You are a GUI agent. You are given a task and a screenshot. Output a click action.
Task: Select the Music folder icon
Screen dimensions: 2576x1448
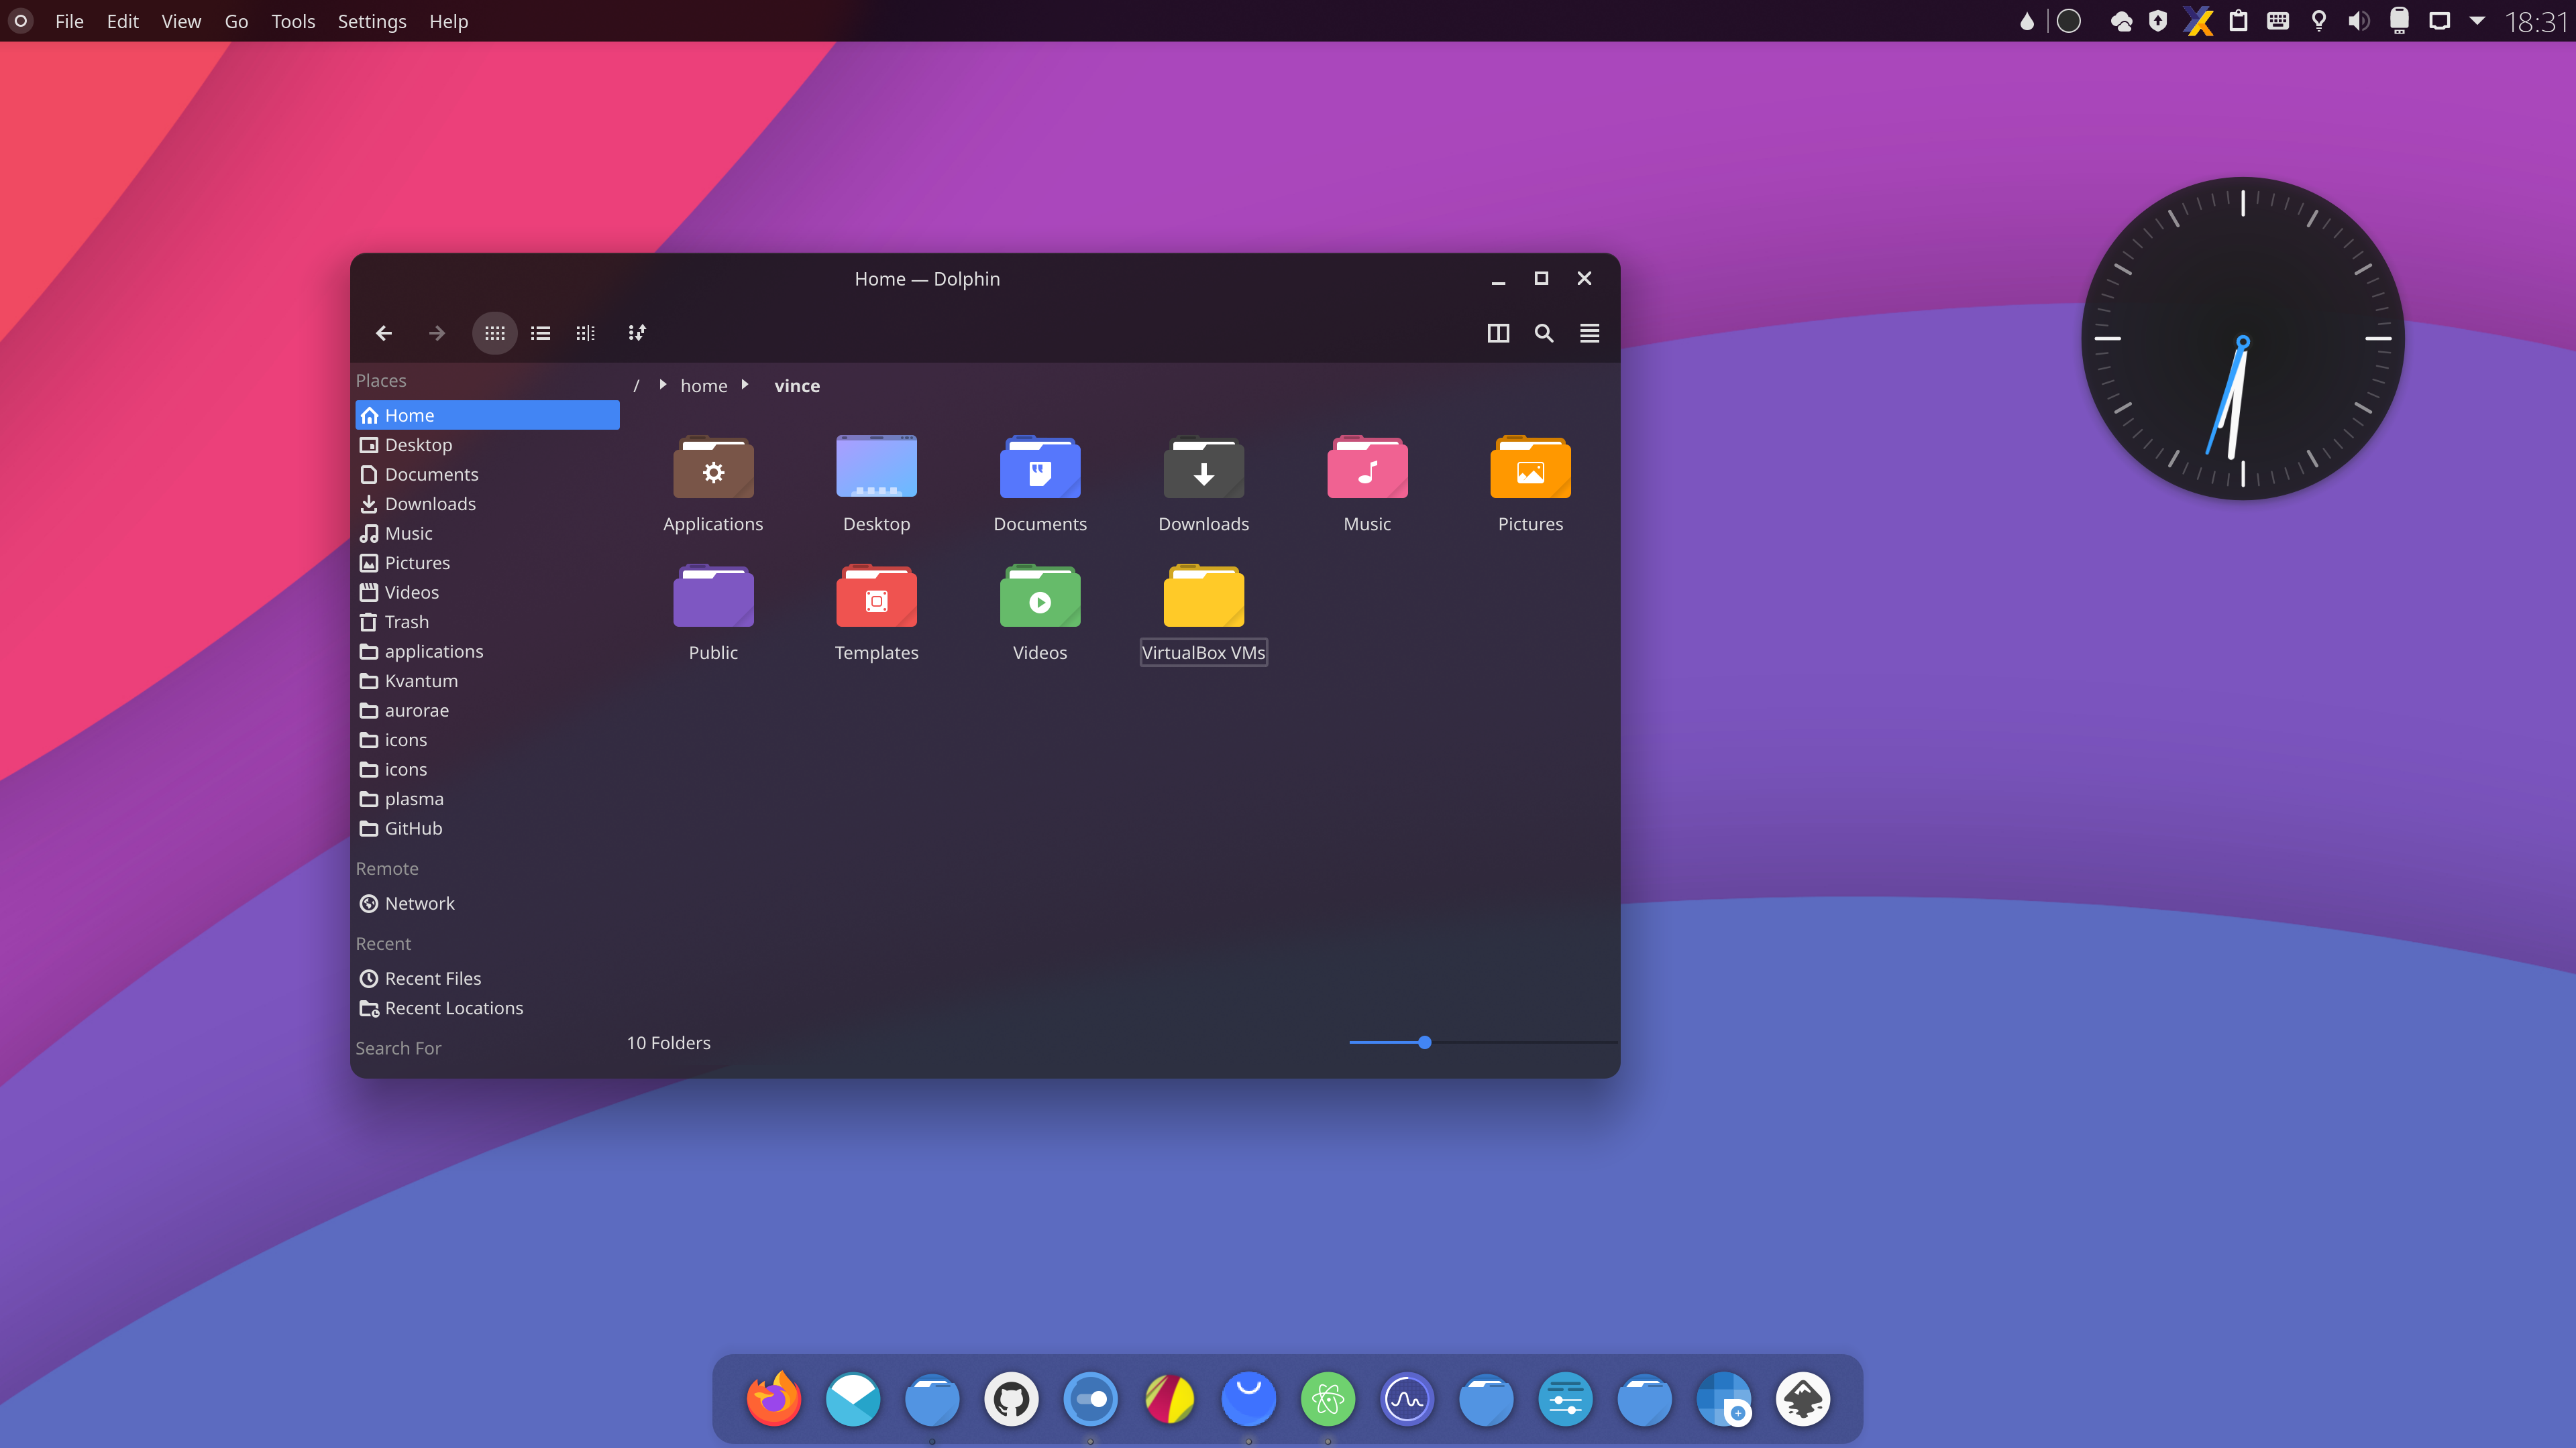(1367, 467)
